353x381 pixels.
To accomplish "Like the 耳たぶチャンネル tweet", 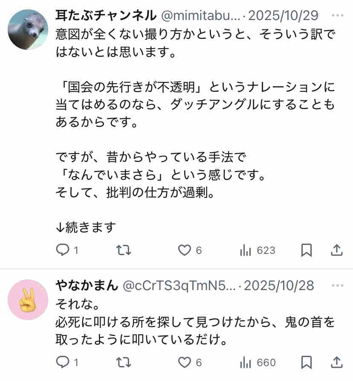I will pyautogui.click(x=190, y=250).
